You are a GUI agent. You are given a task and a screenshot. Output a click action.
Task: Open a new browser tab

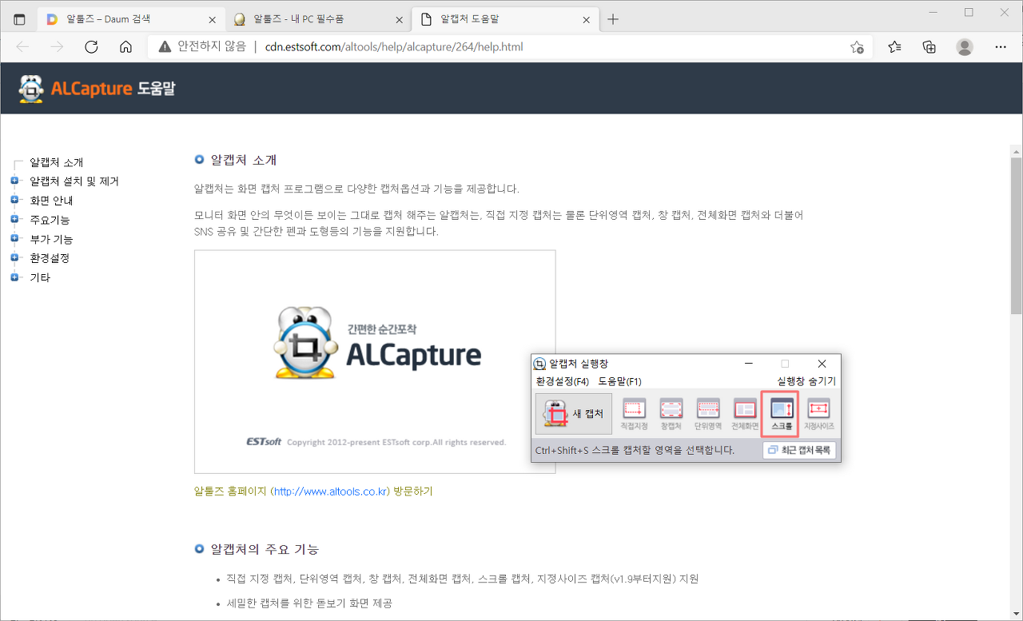613,19
